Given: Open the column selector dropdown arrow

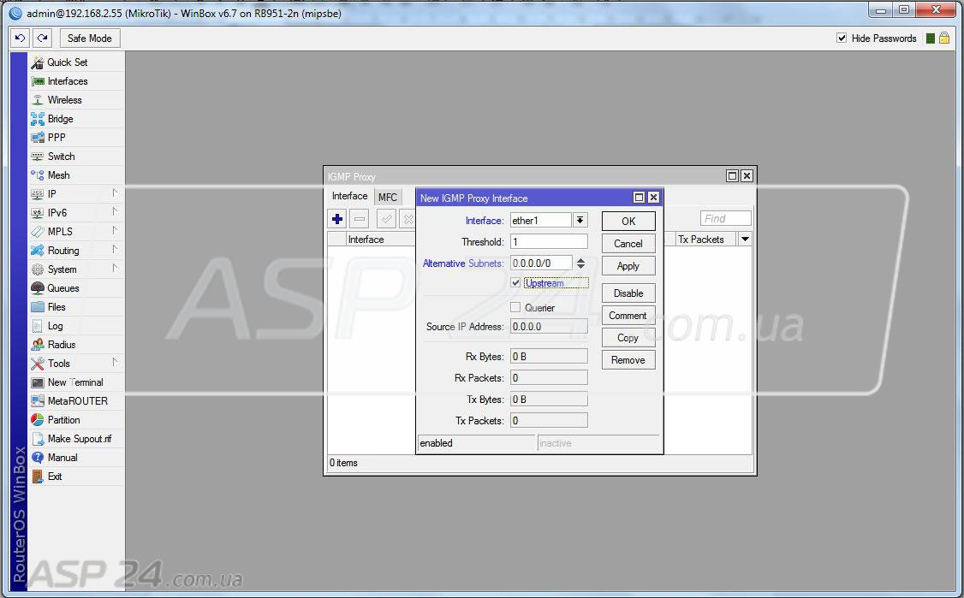Looking at the screenshot, I should (x=745, y=240).
